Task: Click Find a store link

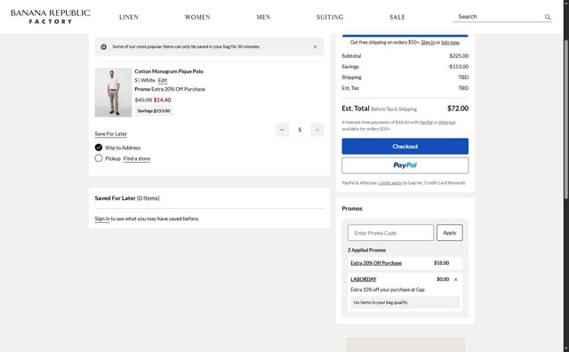Action: (x=136, y=158)
